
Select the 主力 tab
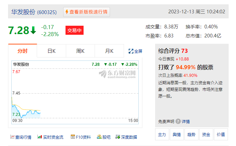[162, 134]
